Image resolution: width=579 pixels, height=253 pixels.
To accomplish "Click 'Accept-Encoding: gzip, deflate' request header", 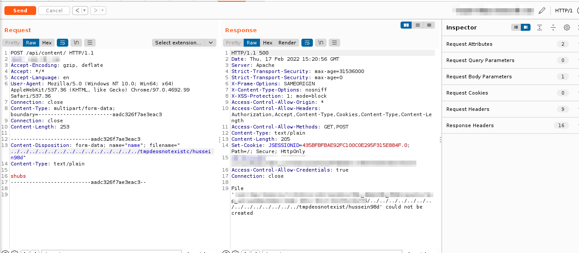I will (x=57, y=65).
